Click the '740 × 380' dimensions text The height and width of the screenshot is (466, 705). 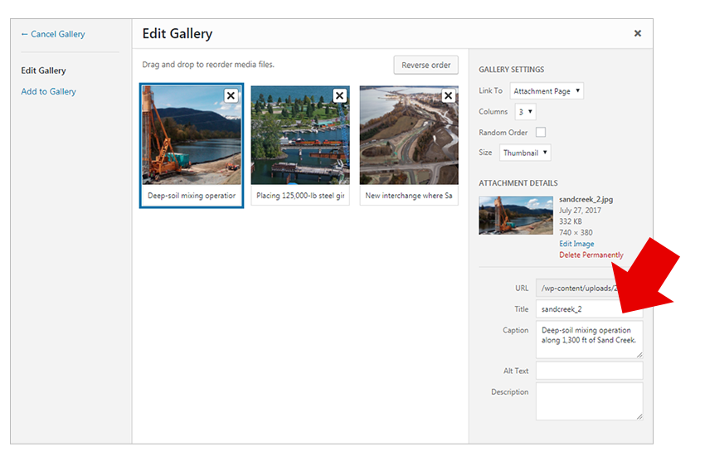576,232
